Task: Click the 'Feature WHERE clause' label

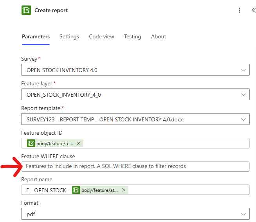Action: 48,156
